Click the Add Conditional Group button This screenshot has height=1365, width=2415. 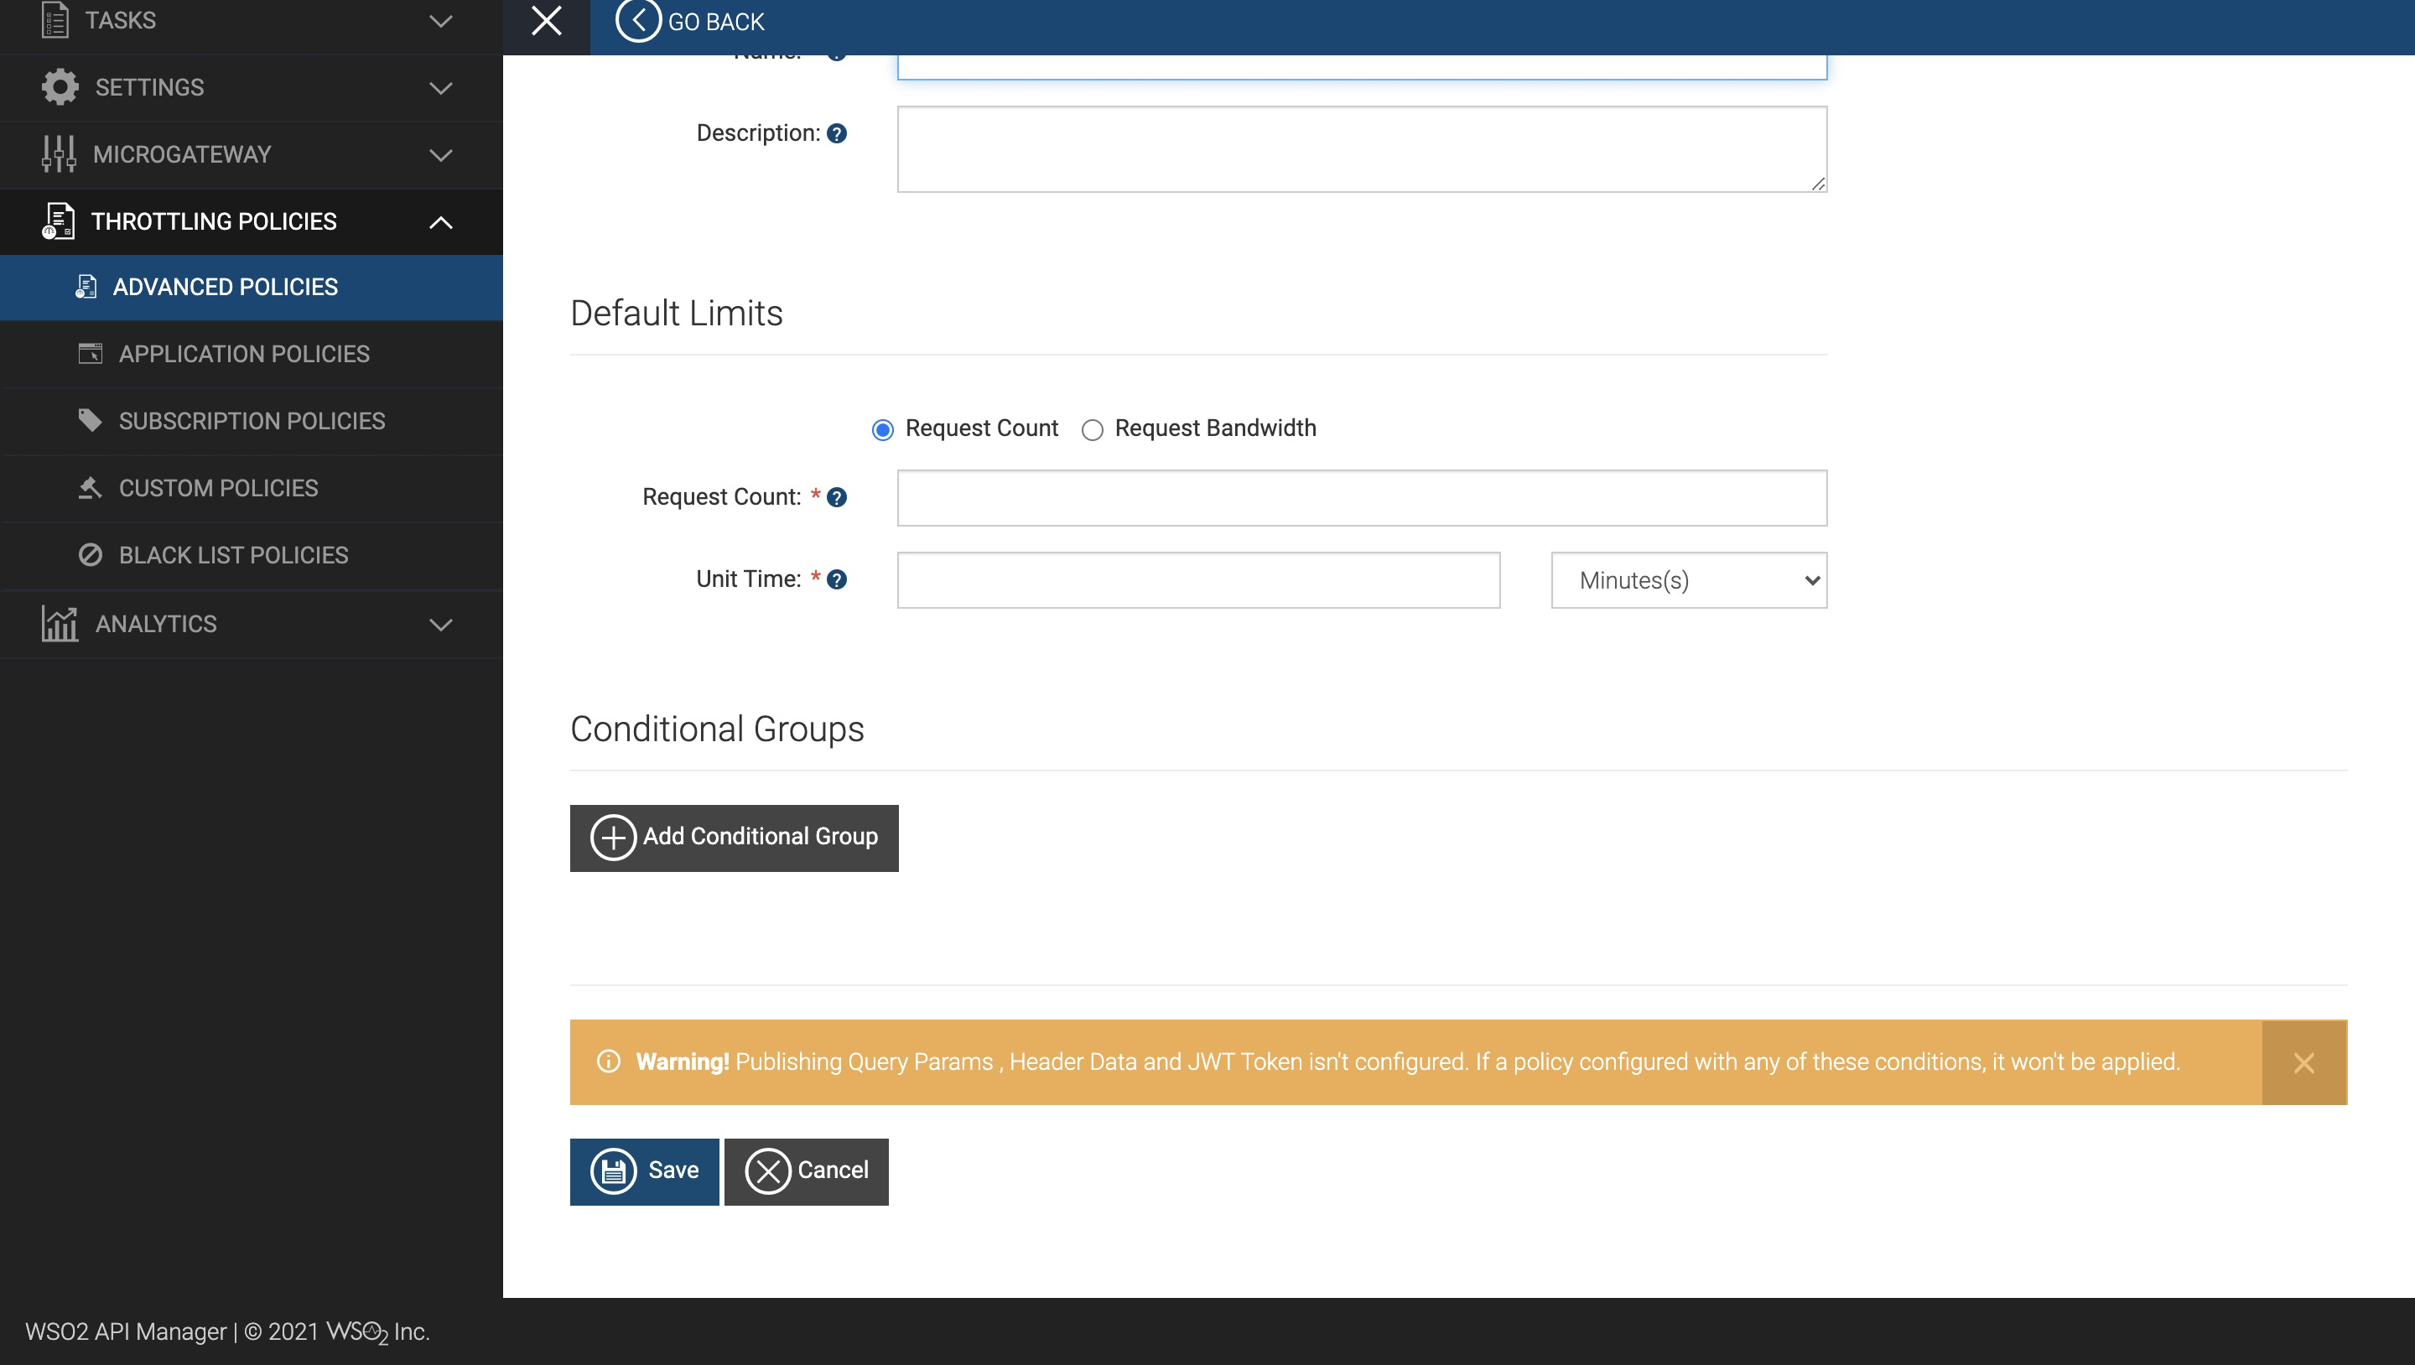coord(734,836)
